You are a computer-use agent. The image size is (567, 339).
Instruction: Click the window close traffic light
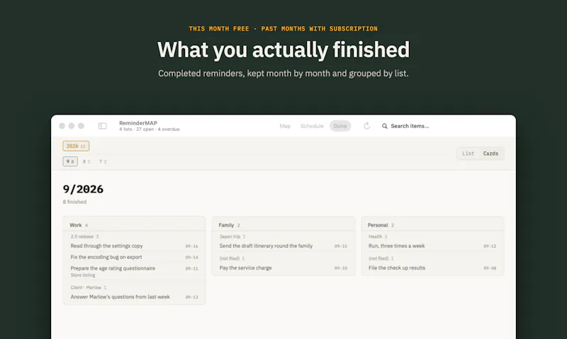pos(62,126)
